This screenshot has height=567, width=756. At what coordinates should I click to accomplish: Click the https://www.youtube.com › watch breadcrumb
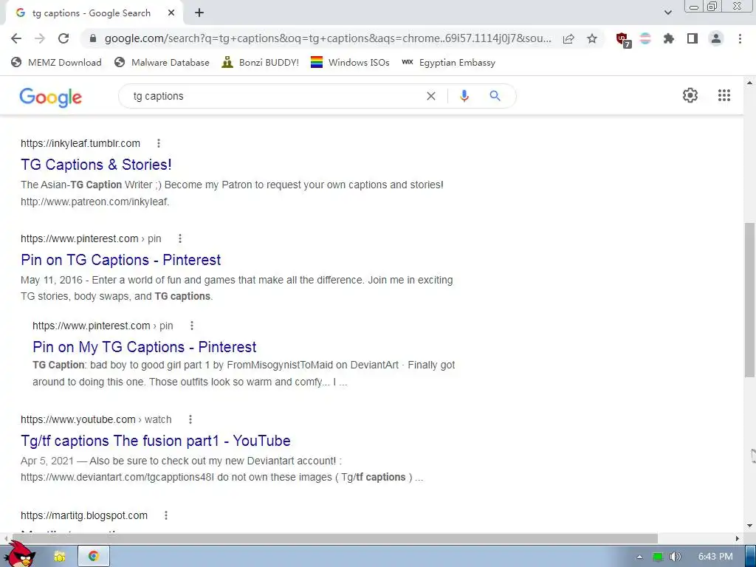click(x=96, y=419)
